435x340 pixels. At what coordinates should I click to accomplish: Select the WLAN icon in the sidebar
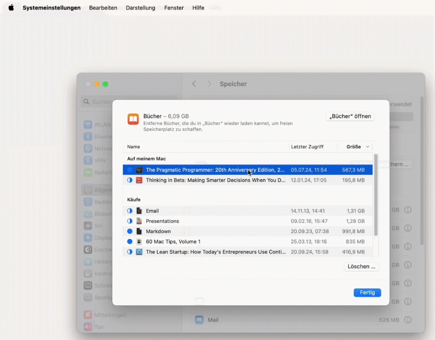pos(88,124)
